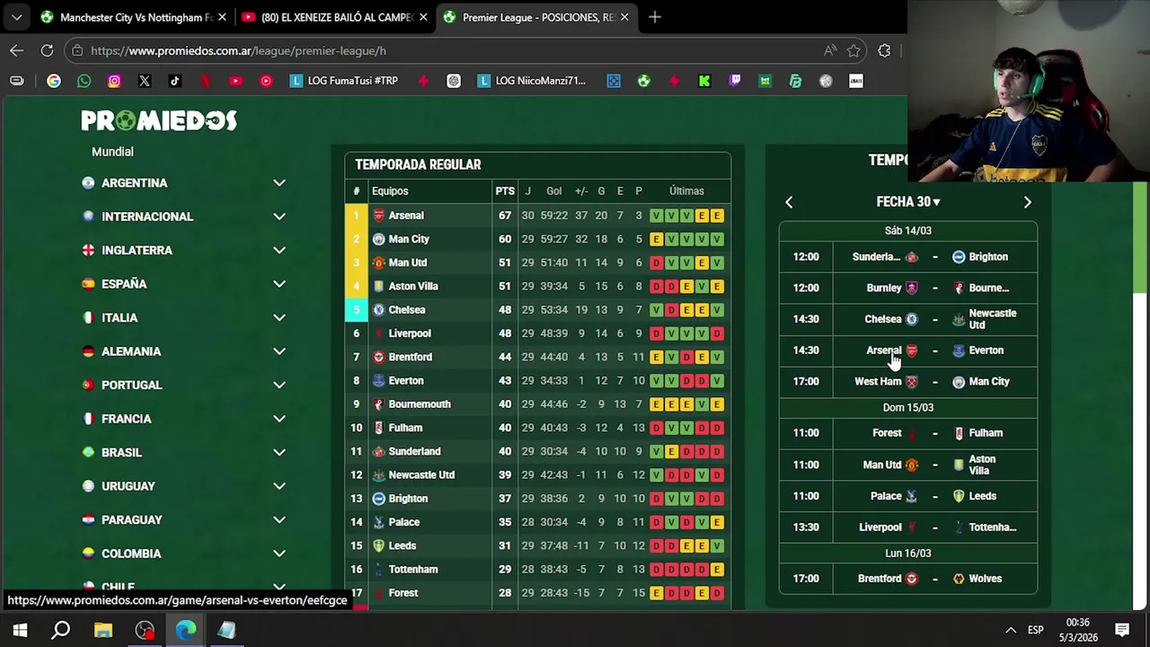
Task: Open LOG NiicoManzi71 bookmark
Action: (x=532, y=81)
